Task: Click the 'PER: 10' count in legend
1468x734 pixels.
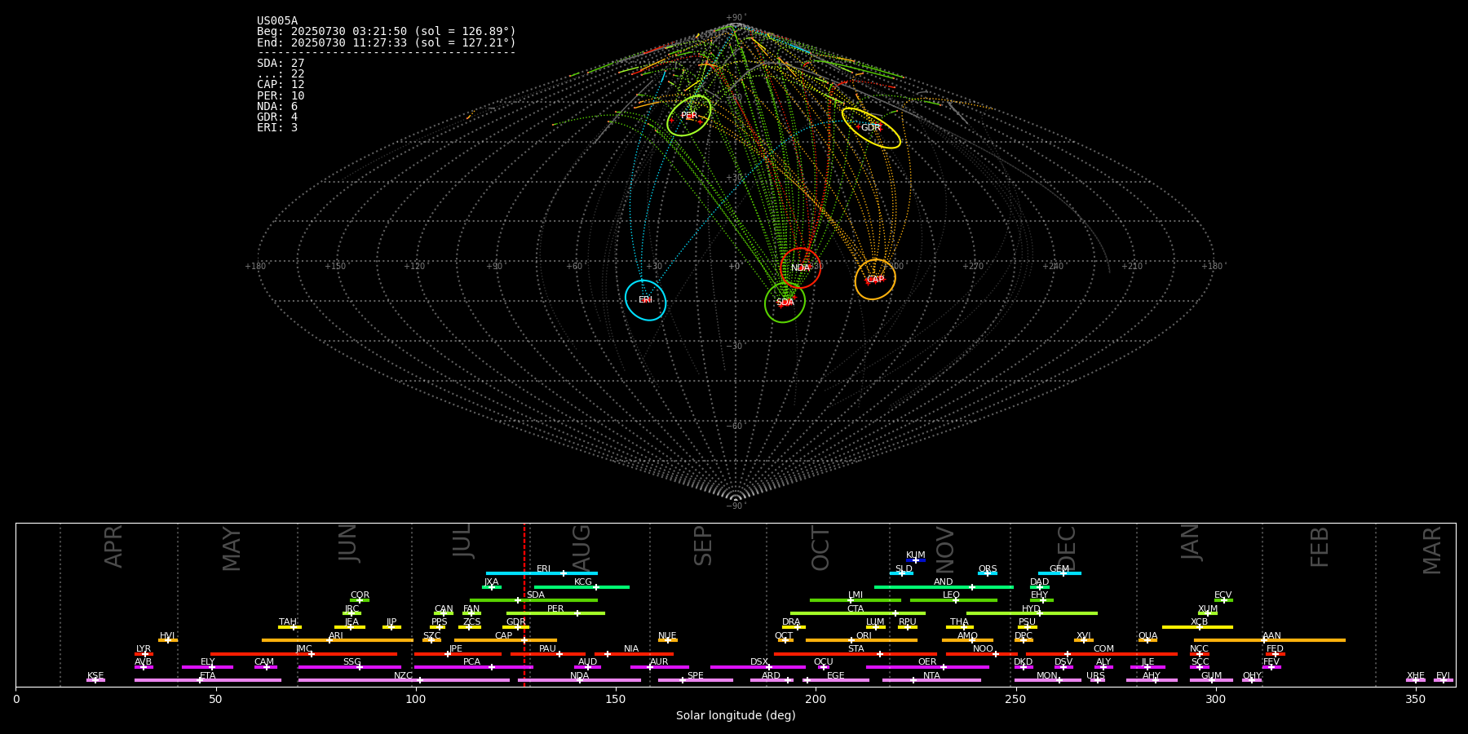Action: coord(281,95)
